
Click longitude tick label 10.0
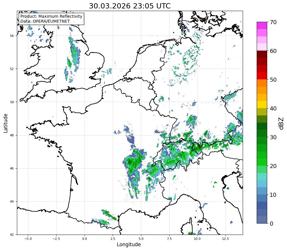click(x=197, y=239)
